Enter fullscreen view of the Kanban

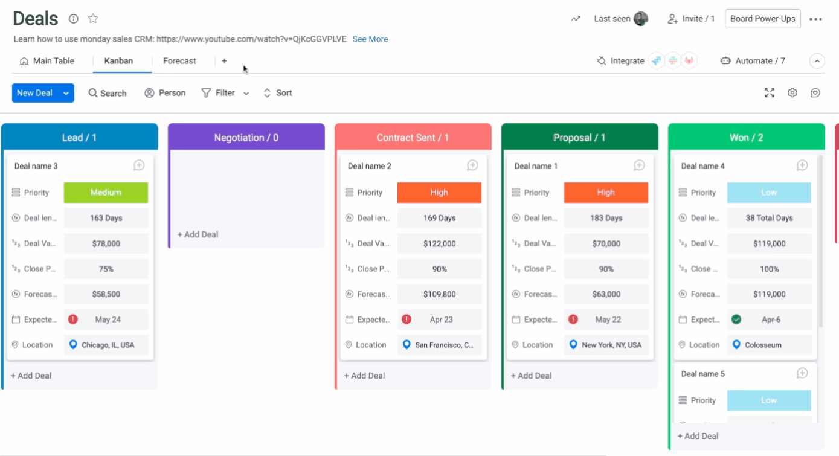(769, 93)
